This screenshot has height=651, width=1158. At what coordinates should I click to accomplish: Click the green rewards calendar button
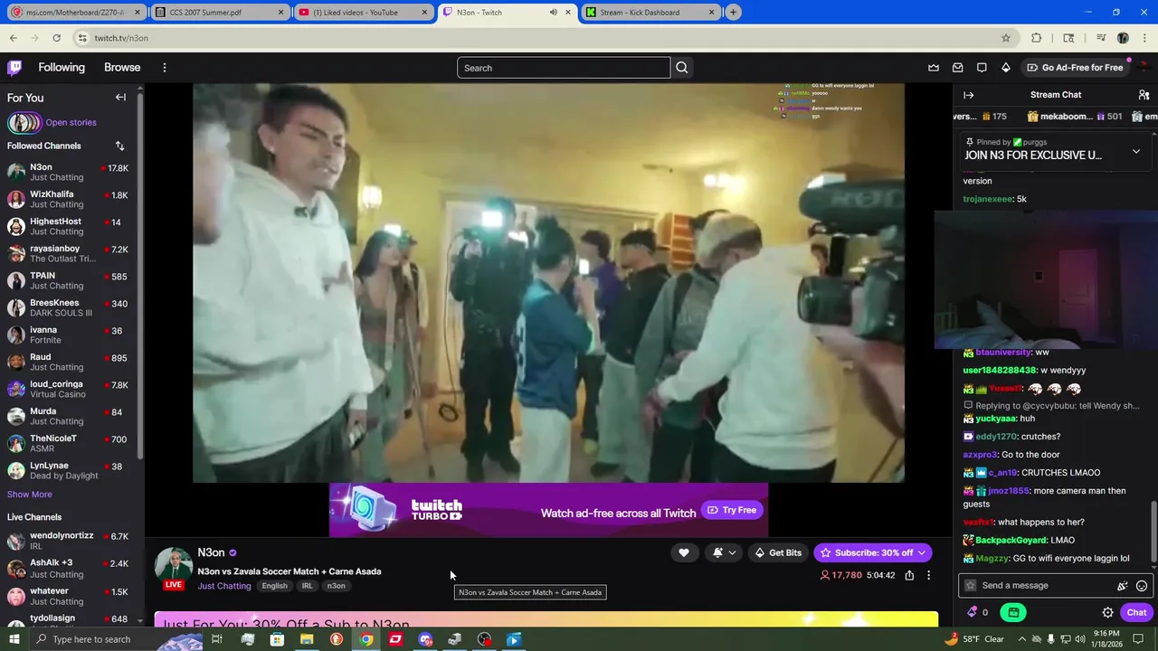[1013, 612]
